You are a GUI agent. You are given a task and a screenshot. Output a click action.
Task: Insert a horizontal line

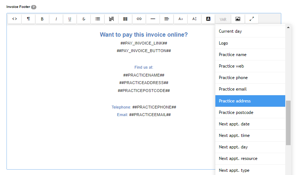coord(153,19)
